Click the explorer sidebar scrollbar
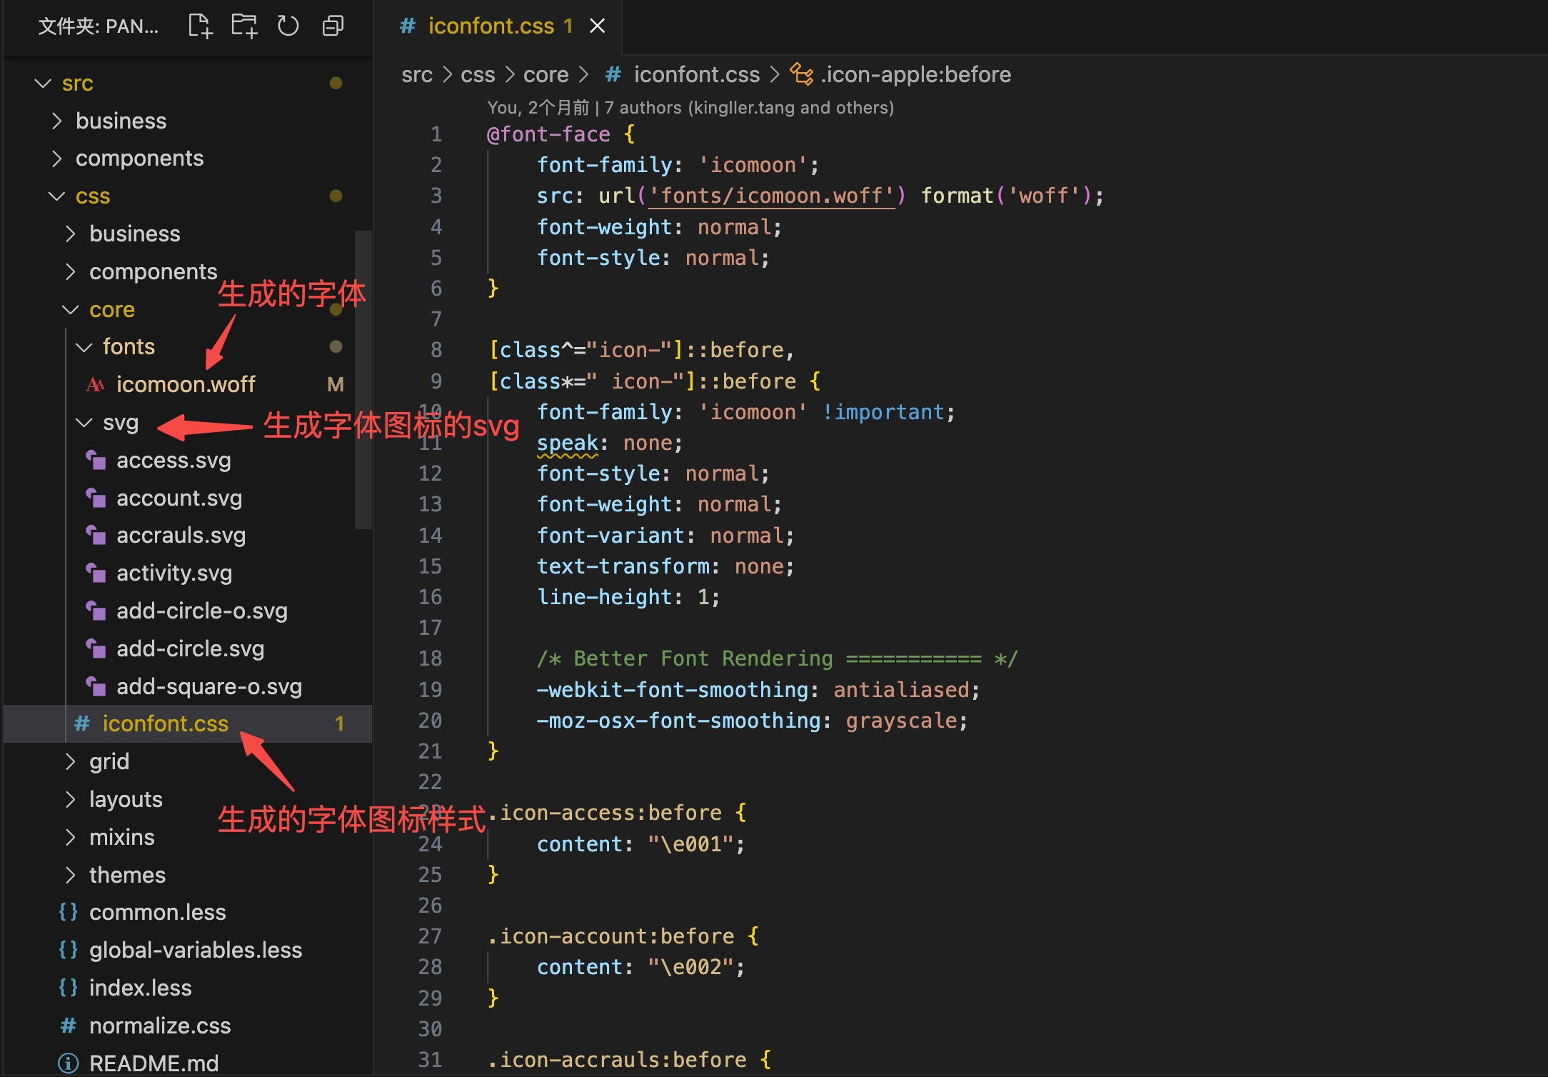The height and width of the screenshot is (1077, 1548). [363, 379]
